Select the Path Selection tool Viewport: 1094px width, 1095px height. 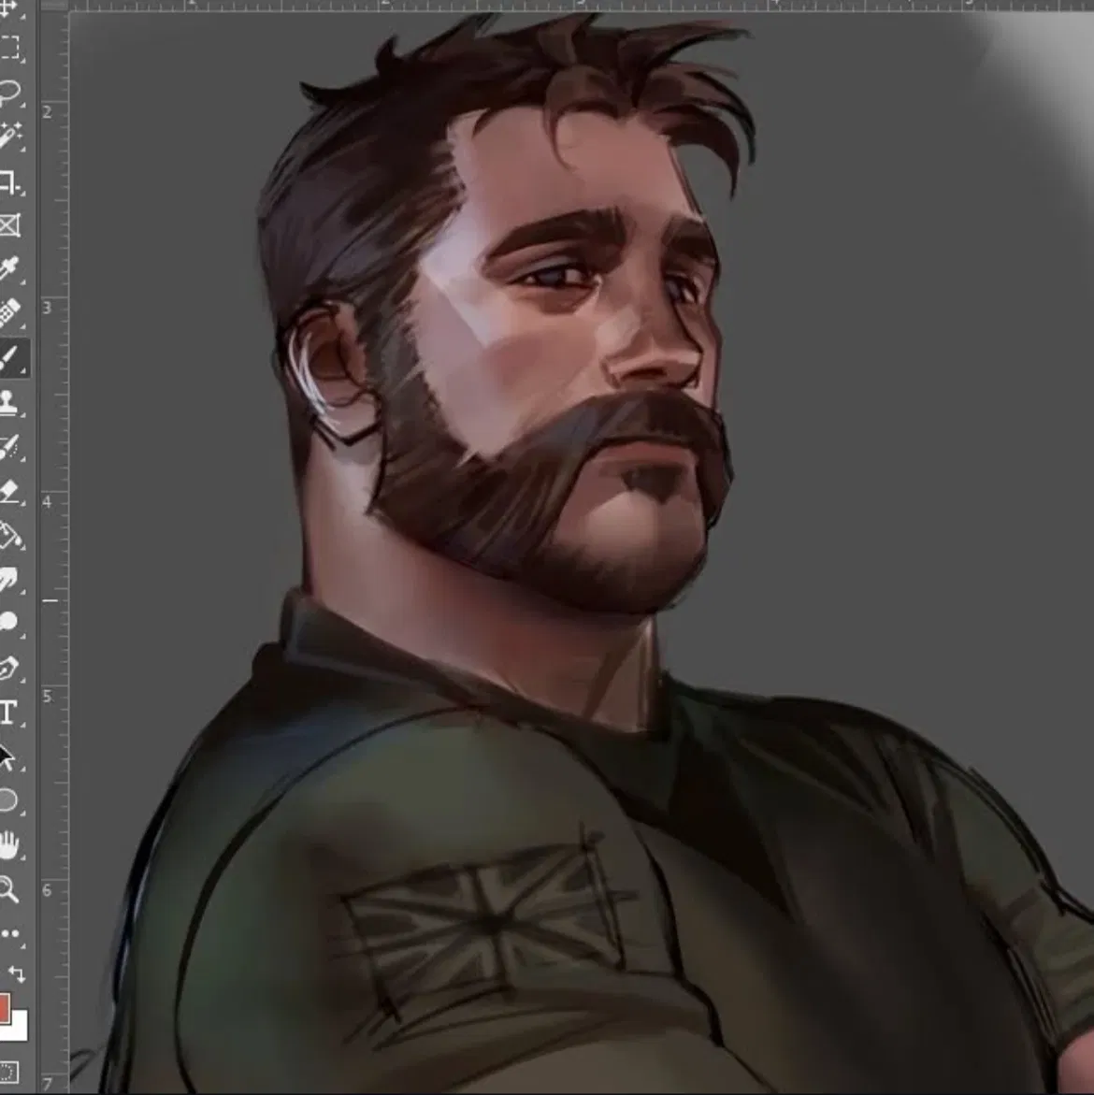tap(8, 757)
